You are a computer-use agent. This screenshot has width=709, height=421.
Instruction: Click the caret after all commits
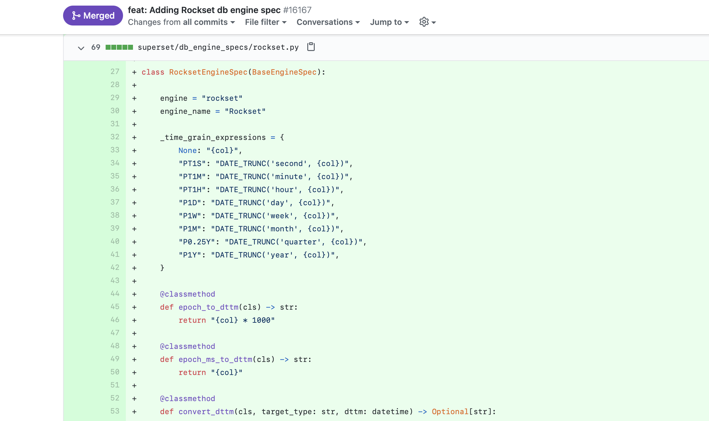[233, 22]
